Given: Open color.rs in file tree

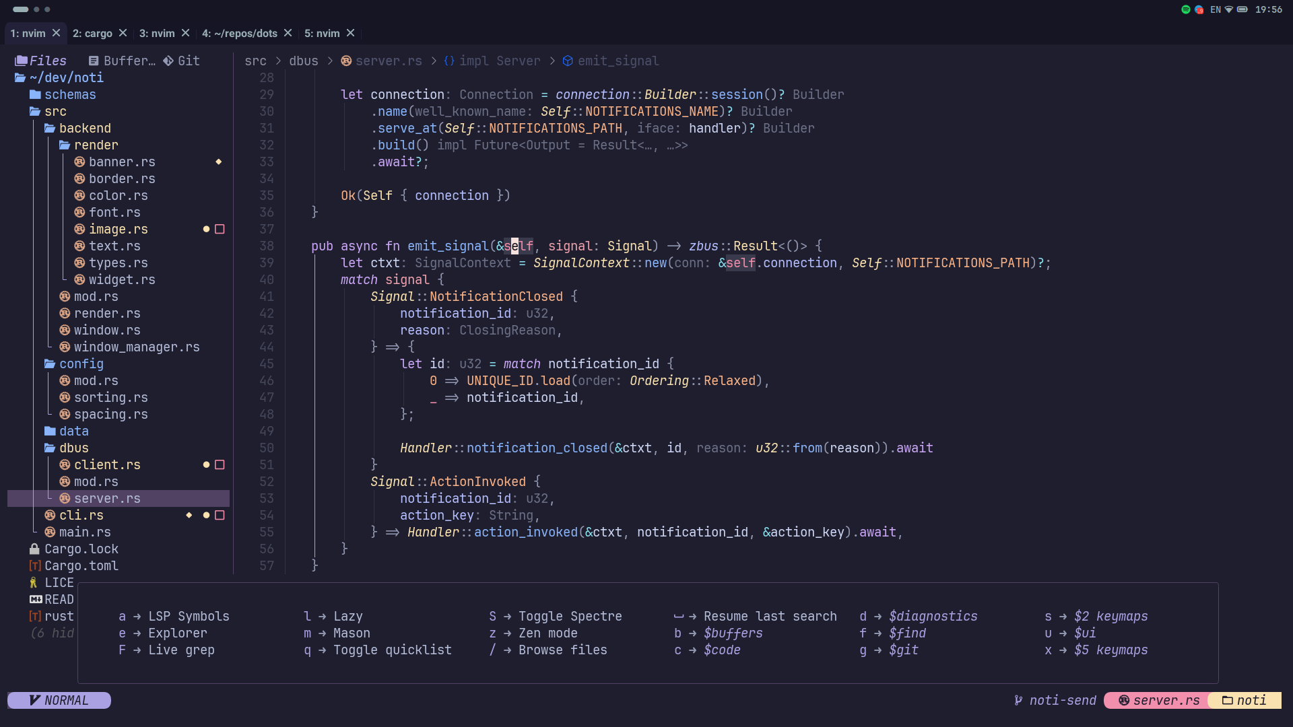Looking at the screenshot, I should pyautogui.click(x=111, y=195).
